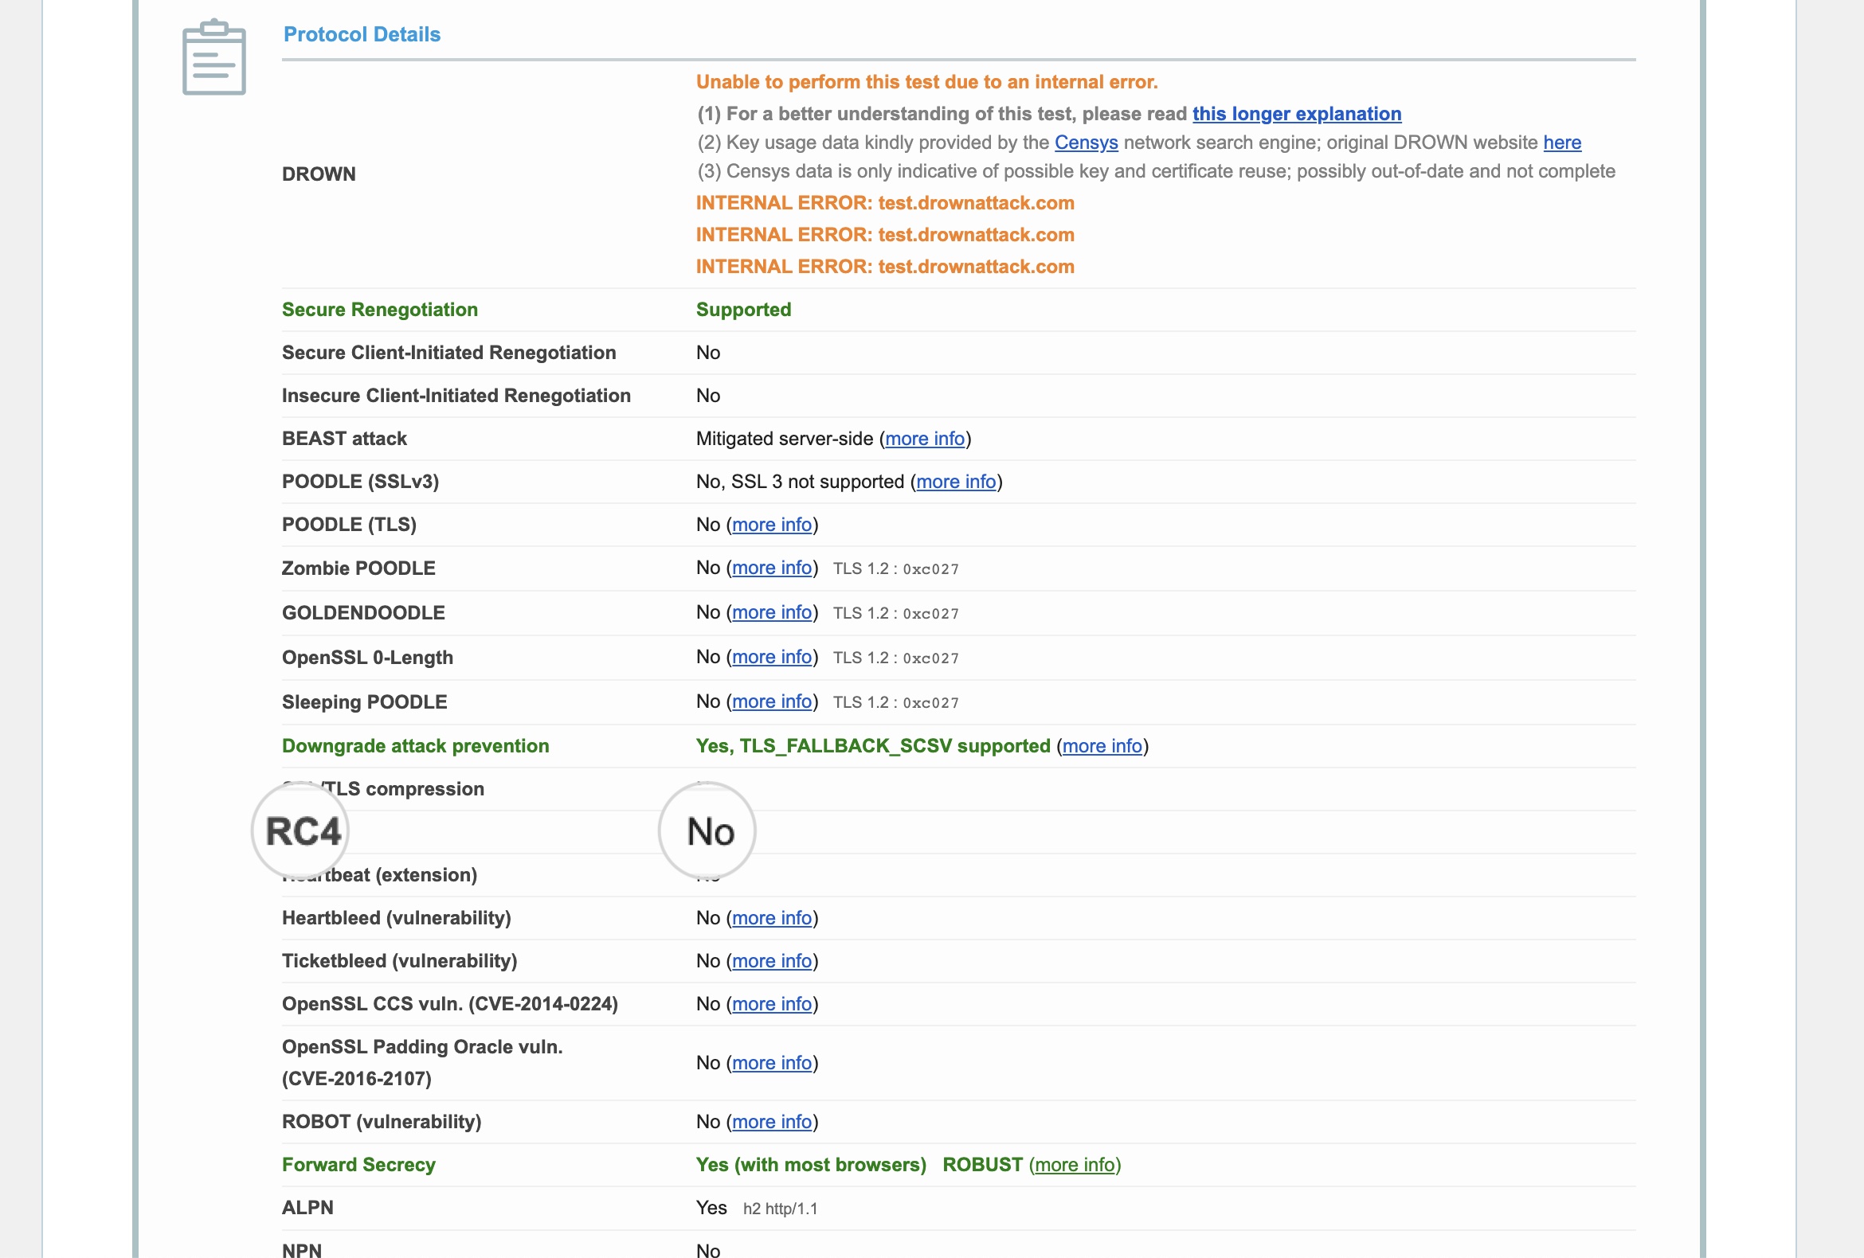Click more info for GOLDENDOODLE
The height and width of the screenshot is (1258, 1864).
coord(772,612)
